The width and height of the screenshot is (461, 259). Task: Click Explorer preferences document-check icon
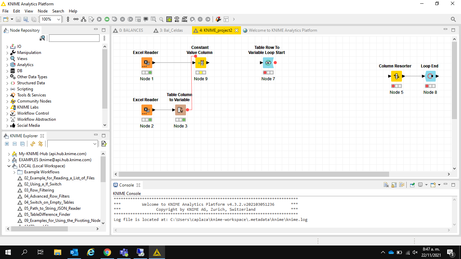click(104, 144)
